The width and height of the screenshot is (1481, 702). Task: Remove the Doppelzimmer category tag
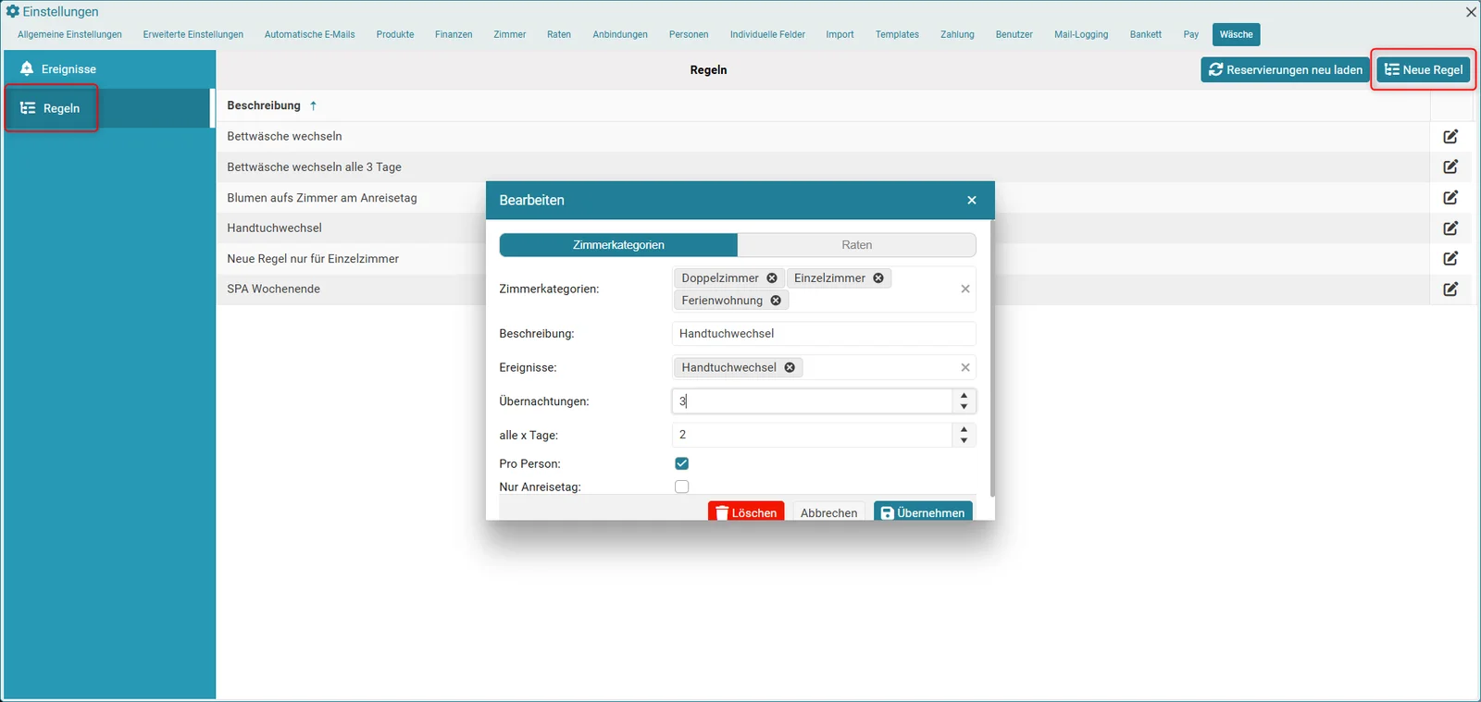coord(772,278)
